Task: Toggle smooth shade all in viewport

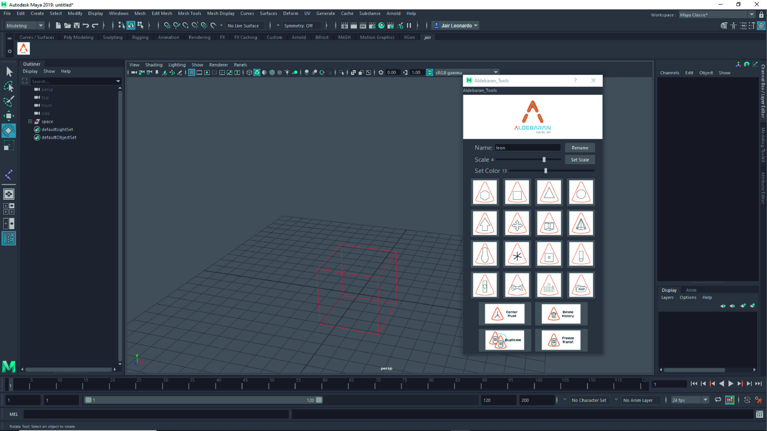Action: click(x=257, y=73)
